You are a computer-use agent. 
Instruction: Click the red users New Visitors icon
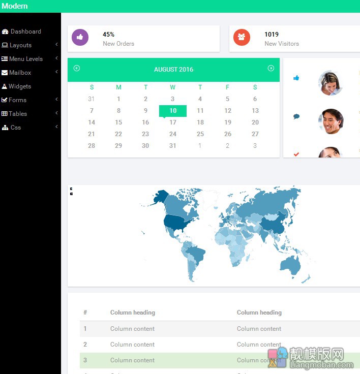tap(242, 38)
